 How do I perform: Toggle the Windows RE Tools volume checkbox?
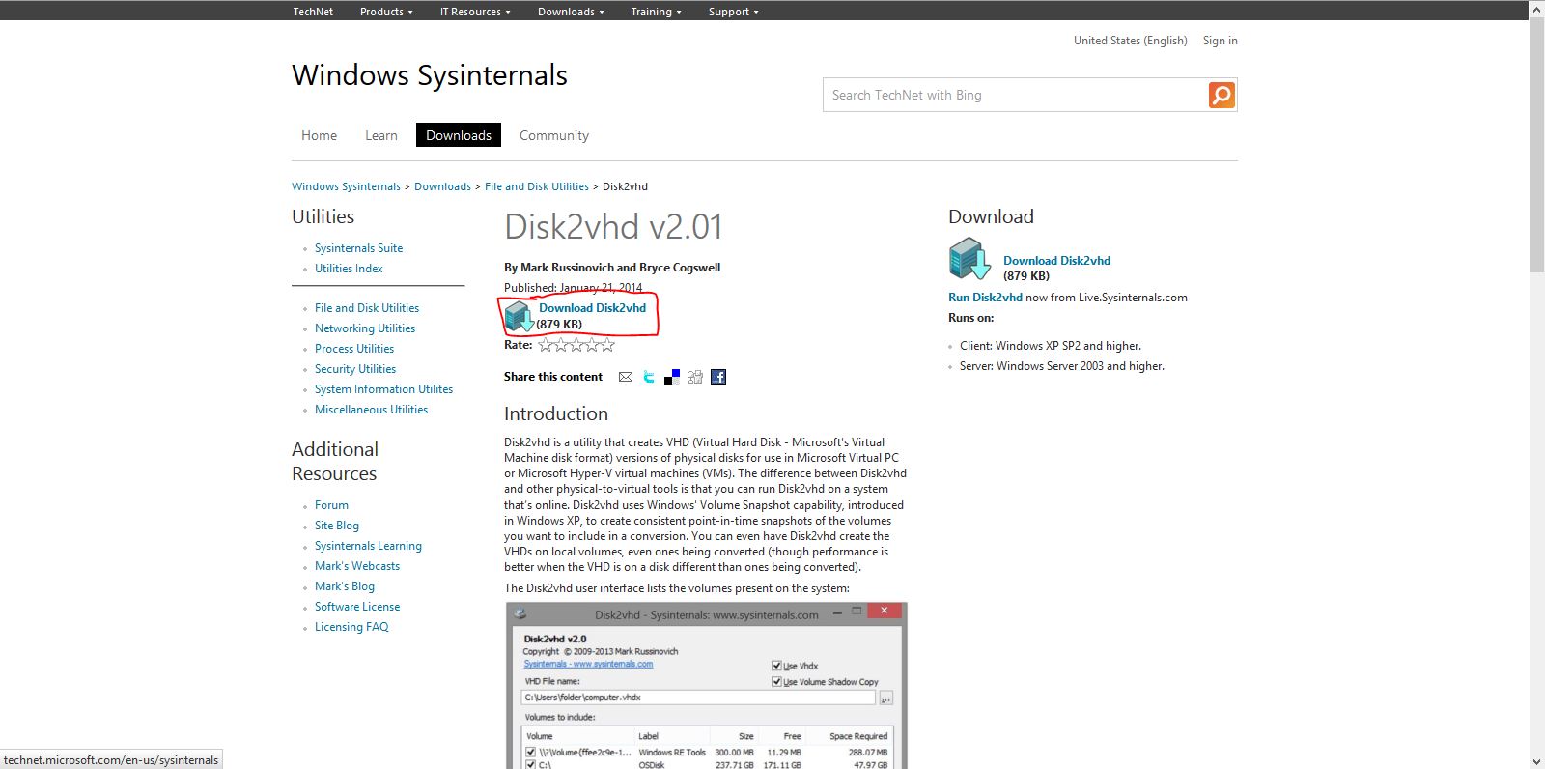pyautogui.click(x=530, y=752)
